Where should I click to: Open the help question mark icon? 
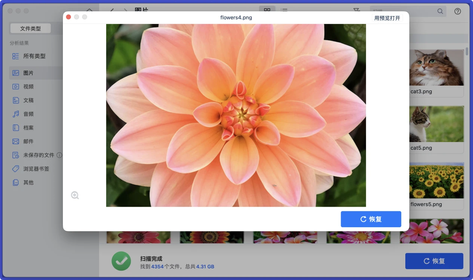tap(457, 11)
